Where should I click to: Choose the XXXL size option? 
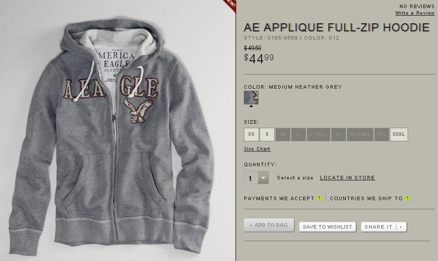[x=399, y=134]
